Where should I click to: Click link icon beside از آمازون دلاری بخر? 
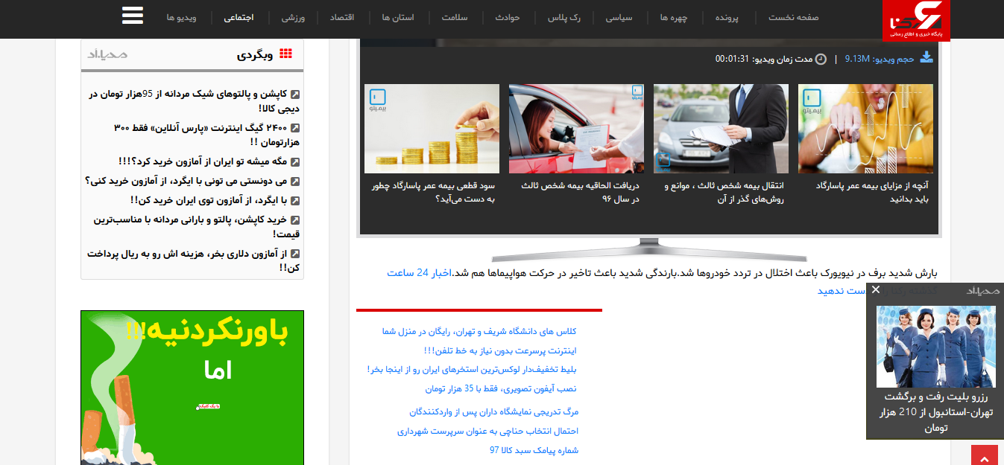tap(295, 254)
